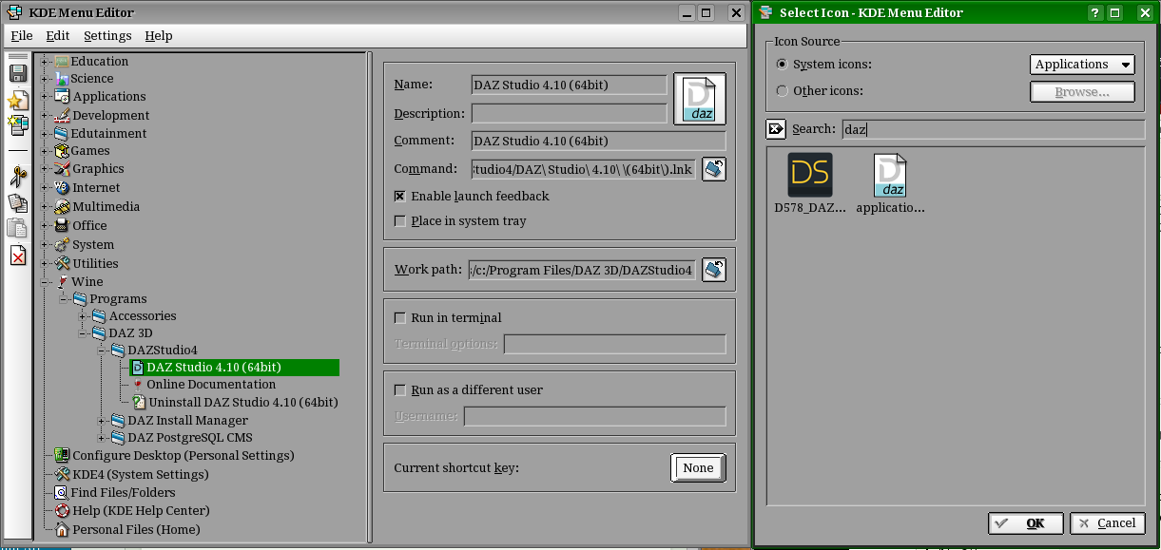Open the Help menu

(x=159, y=35)
